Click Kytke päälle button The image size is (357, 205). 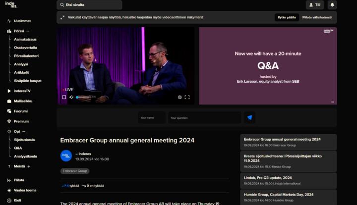287,17
